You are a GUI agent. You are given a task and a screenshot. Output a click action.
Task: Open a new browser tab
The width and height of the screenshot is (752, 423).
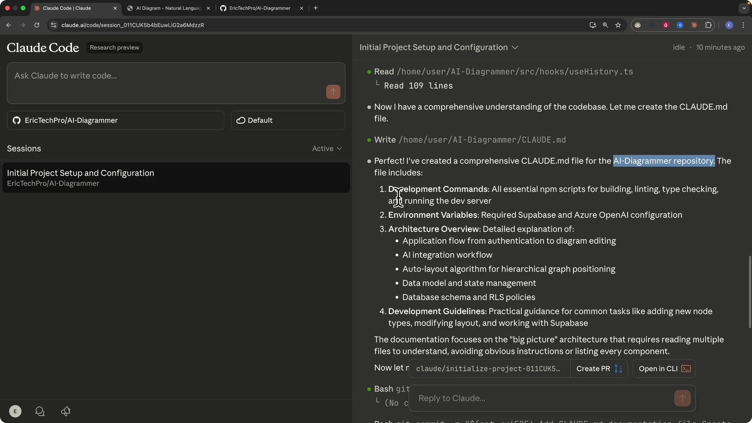click(316, 8)
